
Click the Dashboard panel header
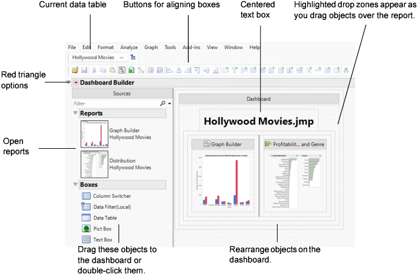259,99
